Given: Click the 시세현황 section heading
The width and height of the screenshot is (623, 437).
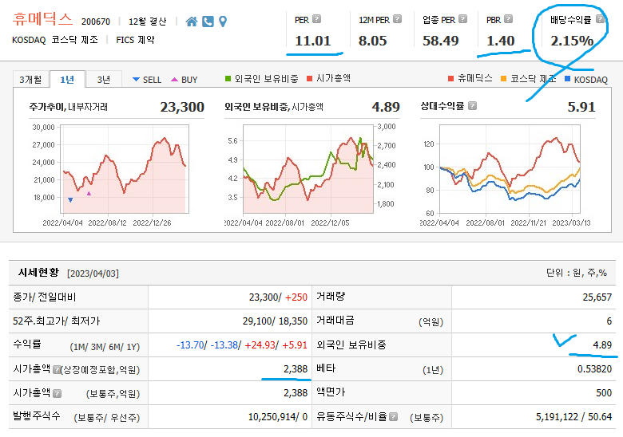Looking at the screenshot, I should 38,273.
